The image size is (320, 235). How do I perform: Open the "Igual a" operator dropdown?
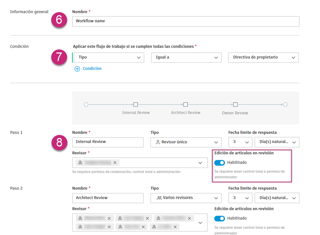186,57
